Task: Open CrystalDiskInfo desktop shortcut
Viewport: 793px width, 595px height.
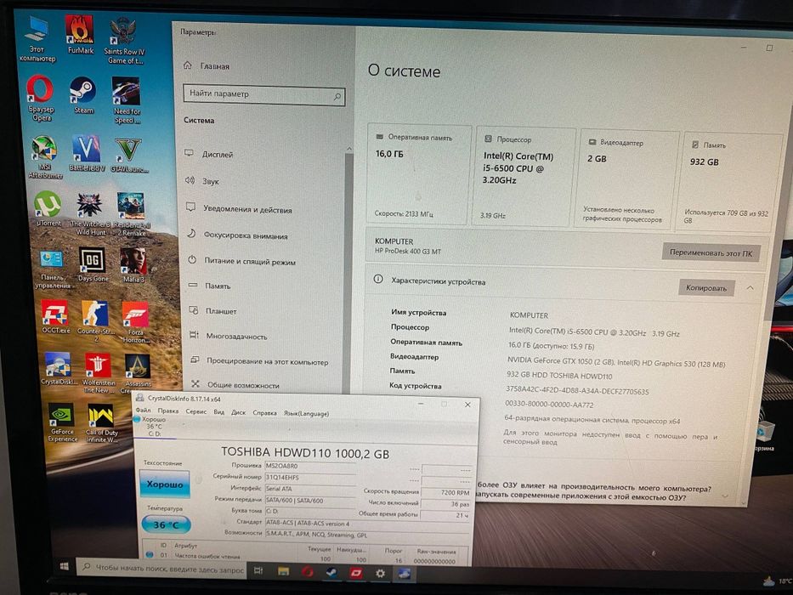Action: tap(58, 368)
